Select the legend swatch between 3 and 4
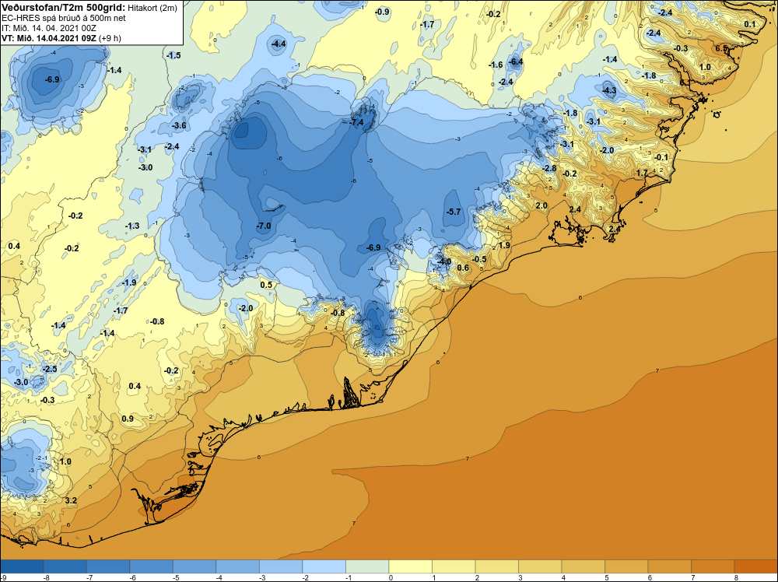778x582 pixels. coord(540,566)
